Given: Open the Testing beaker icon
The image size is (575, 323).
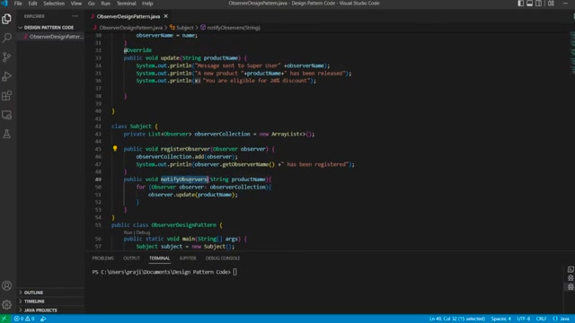Looking at the screenshot, I should click(6, 134).
